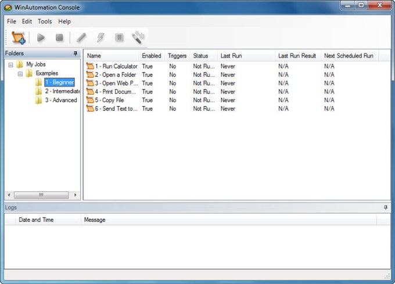Click 'Never' in the Print Docum... row
The height and width of the screenshot is (284, 395).
point(228,92)
